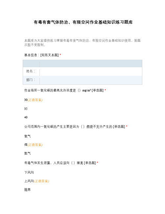Select the 随意 answer option

[28, 190]
